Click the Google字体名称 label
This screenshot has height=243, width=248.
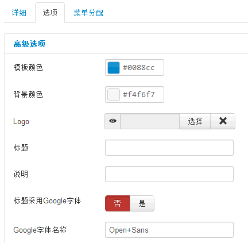40,230
